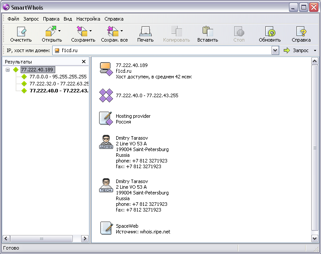
Task: Select tree item 77.0.0.0 - 95.255.255.255
Action: (58, 77)
